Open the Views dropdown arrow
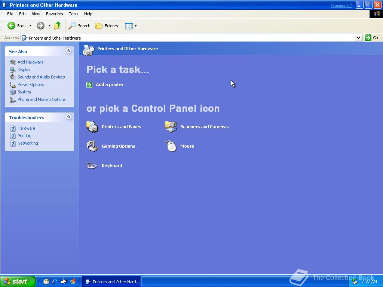This screenshot has width=383, height=287. click(x=135, y=26)
